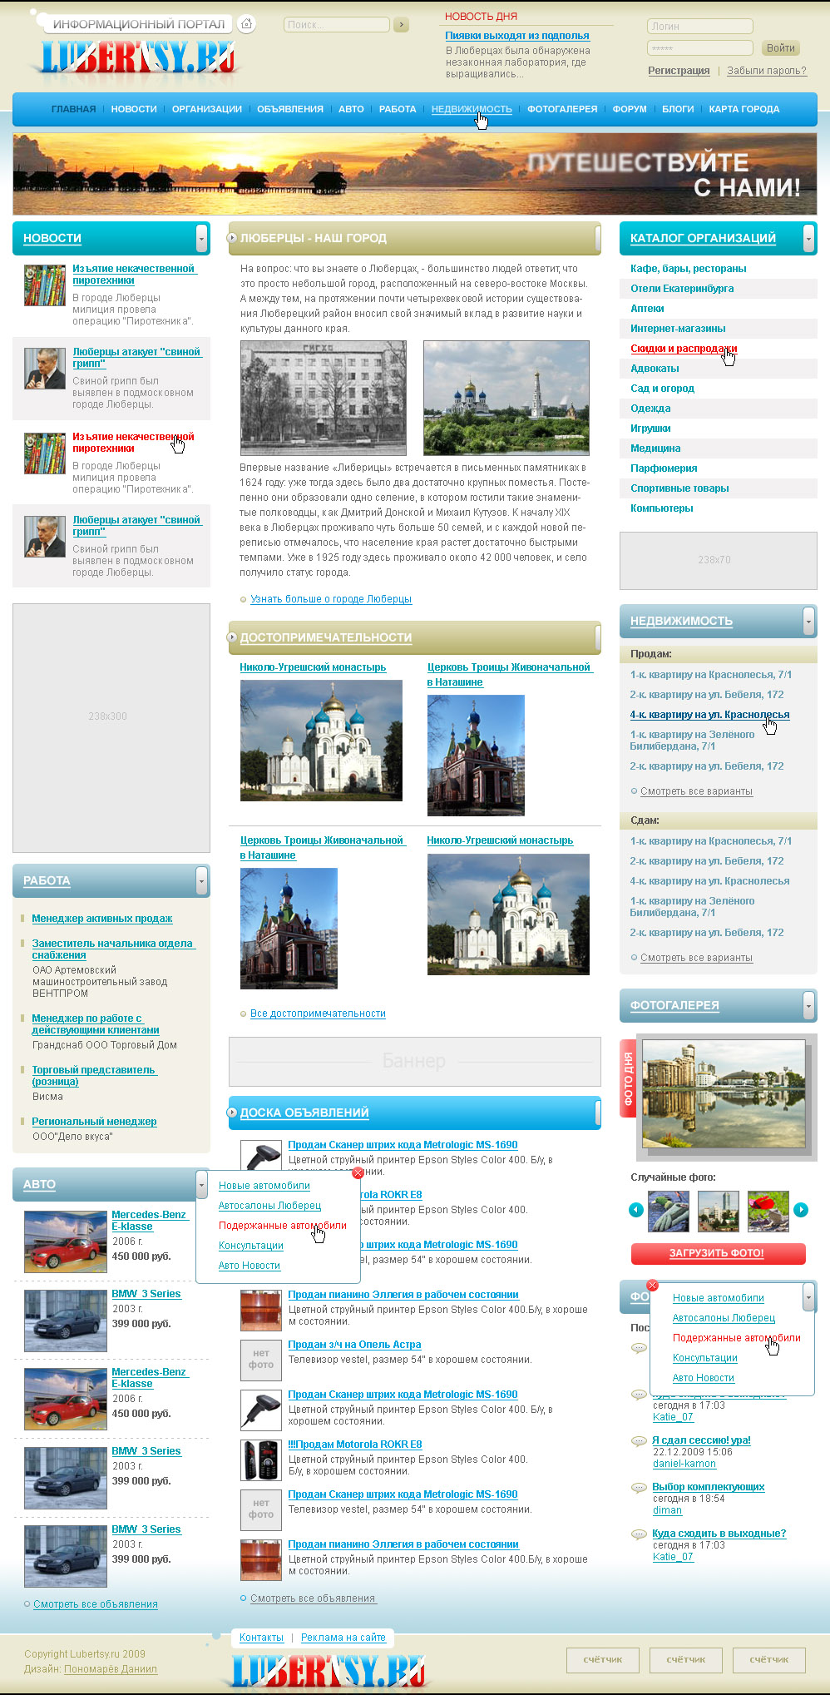This screenshot has width=830, height=1695.
Task: Open random photo with the red flower
Action: 768,1212
